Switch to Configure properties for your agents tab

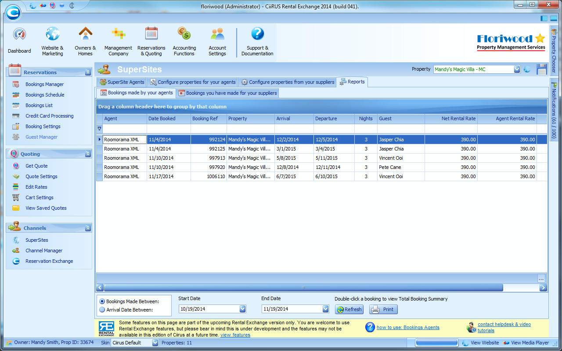point(193,82)
